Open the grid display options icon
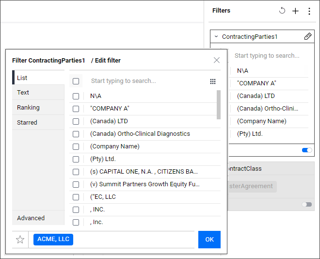Image resolution: width=320 pixels, height=259 pixels. click(x=213, y=81)
